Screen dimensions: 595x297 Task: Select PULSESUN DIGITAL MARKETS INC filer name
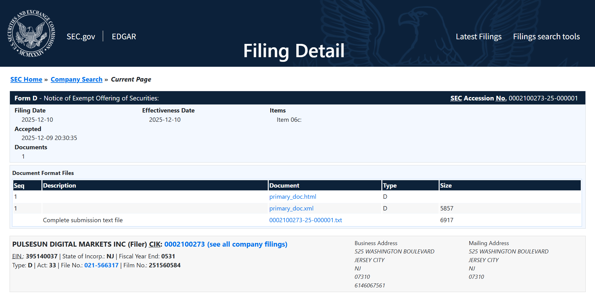point(69,244)
